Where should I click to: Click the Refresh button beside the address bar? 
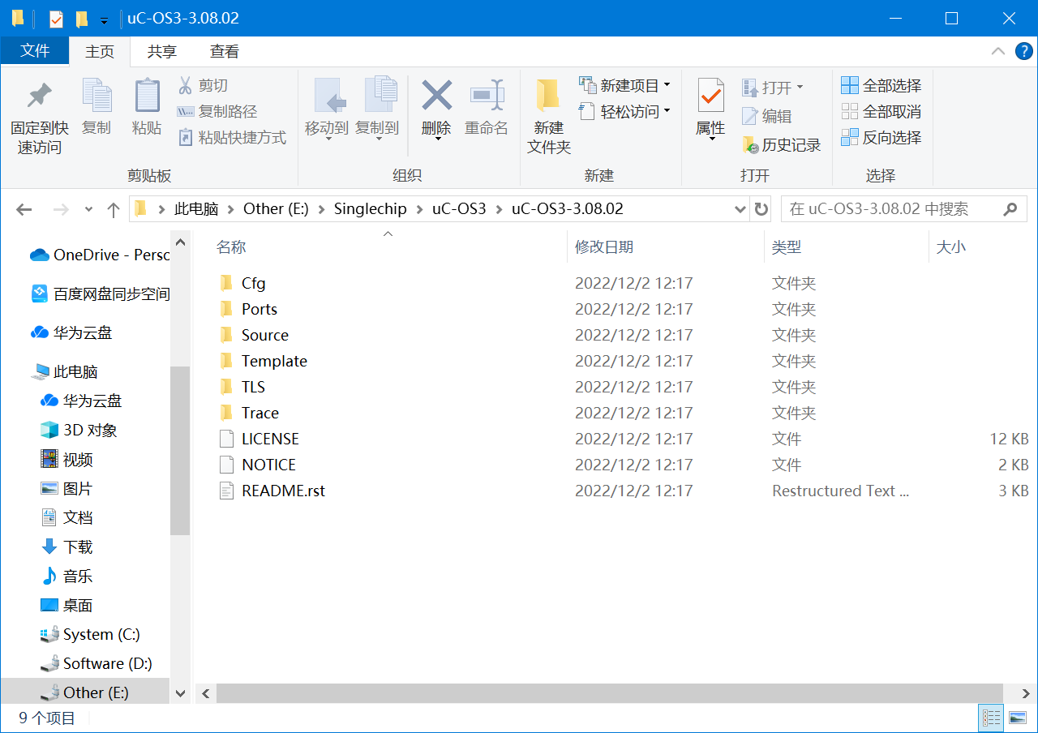(x=761, y=209)
